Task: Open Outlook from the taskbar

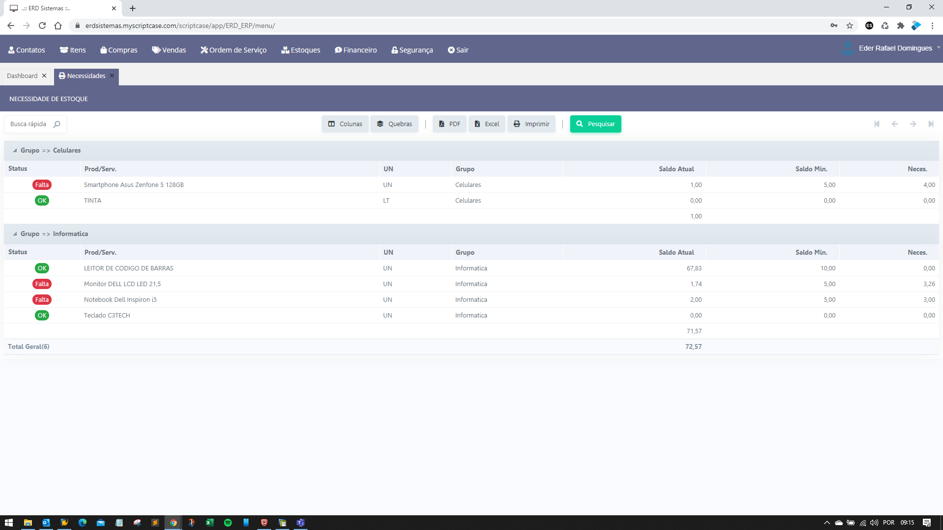Action: click(46, 523)
